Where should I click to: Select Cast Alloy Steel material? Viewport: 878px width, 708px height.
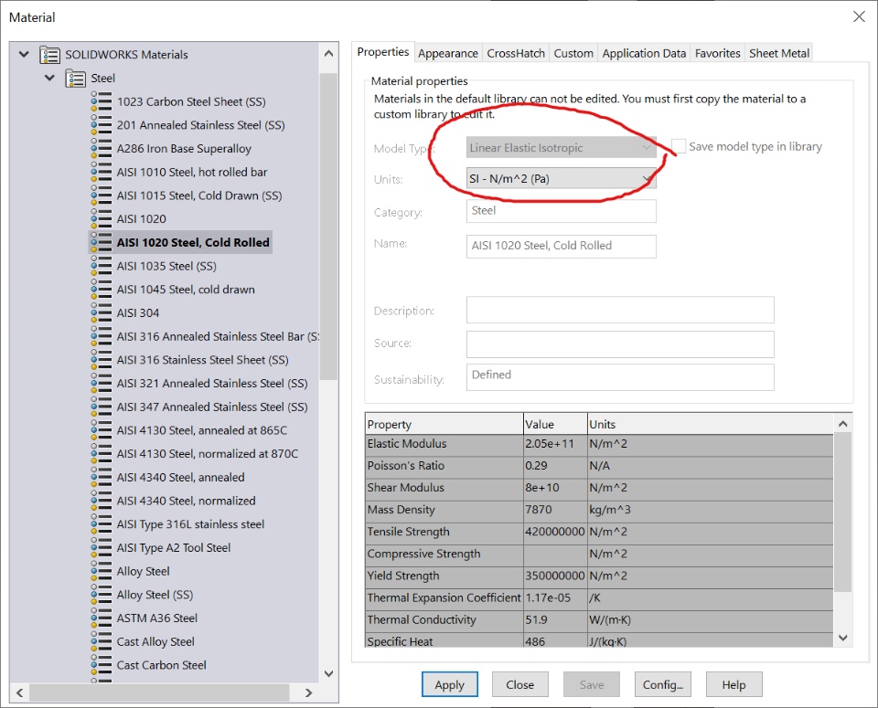click(155, 642)
